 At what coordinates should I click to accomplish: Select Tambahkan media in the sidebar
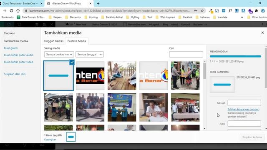coord(16,41)
